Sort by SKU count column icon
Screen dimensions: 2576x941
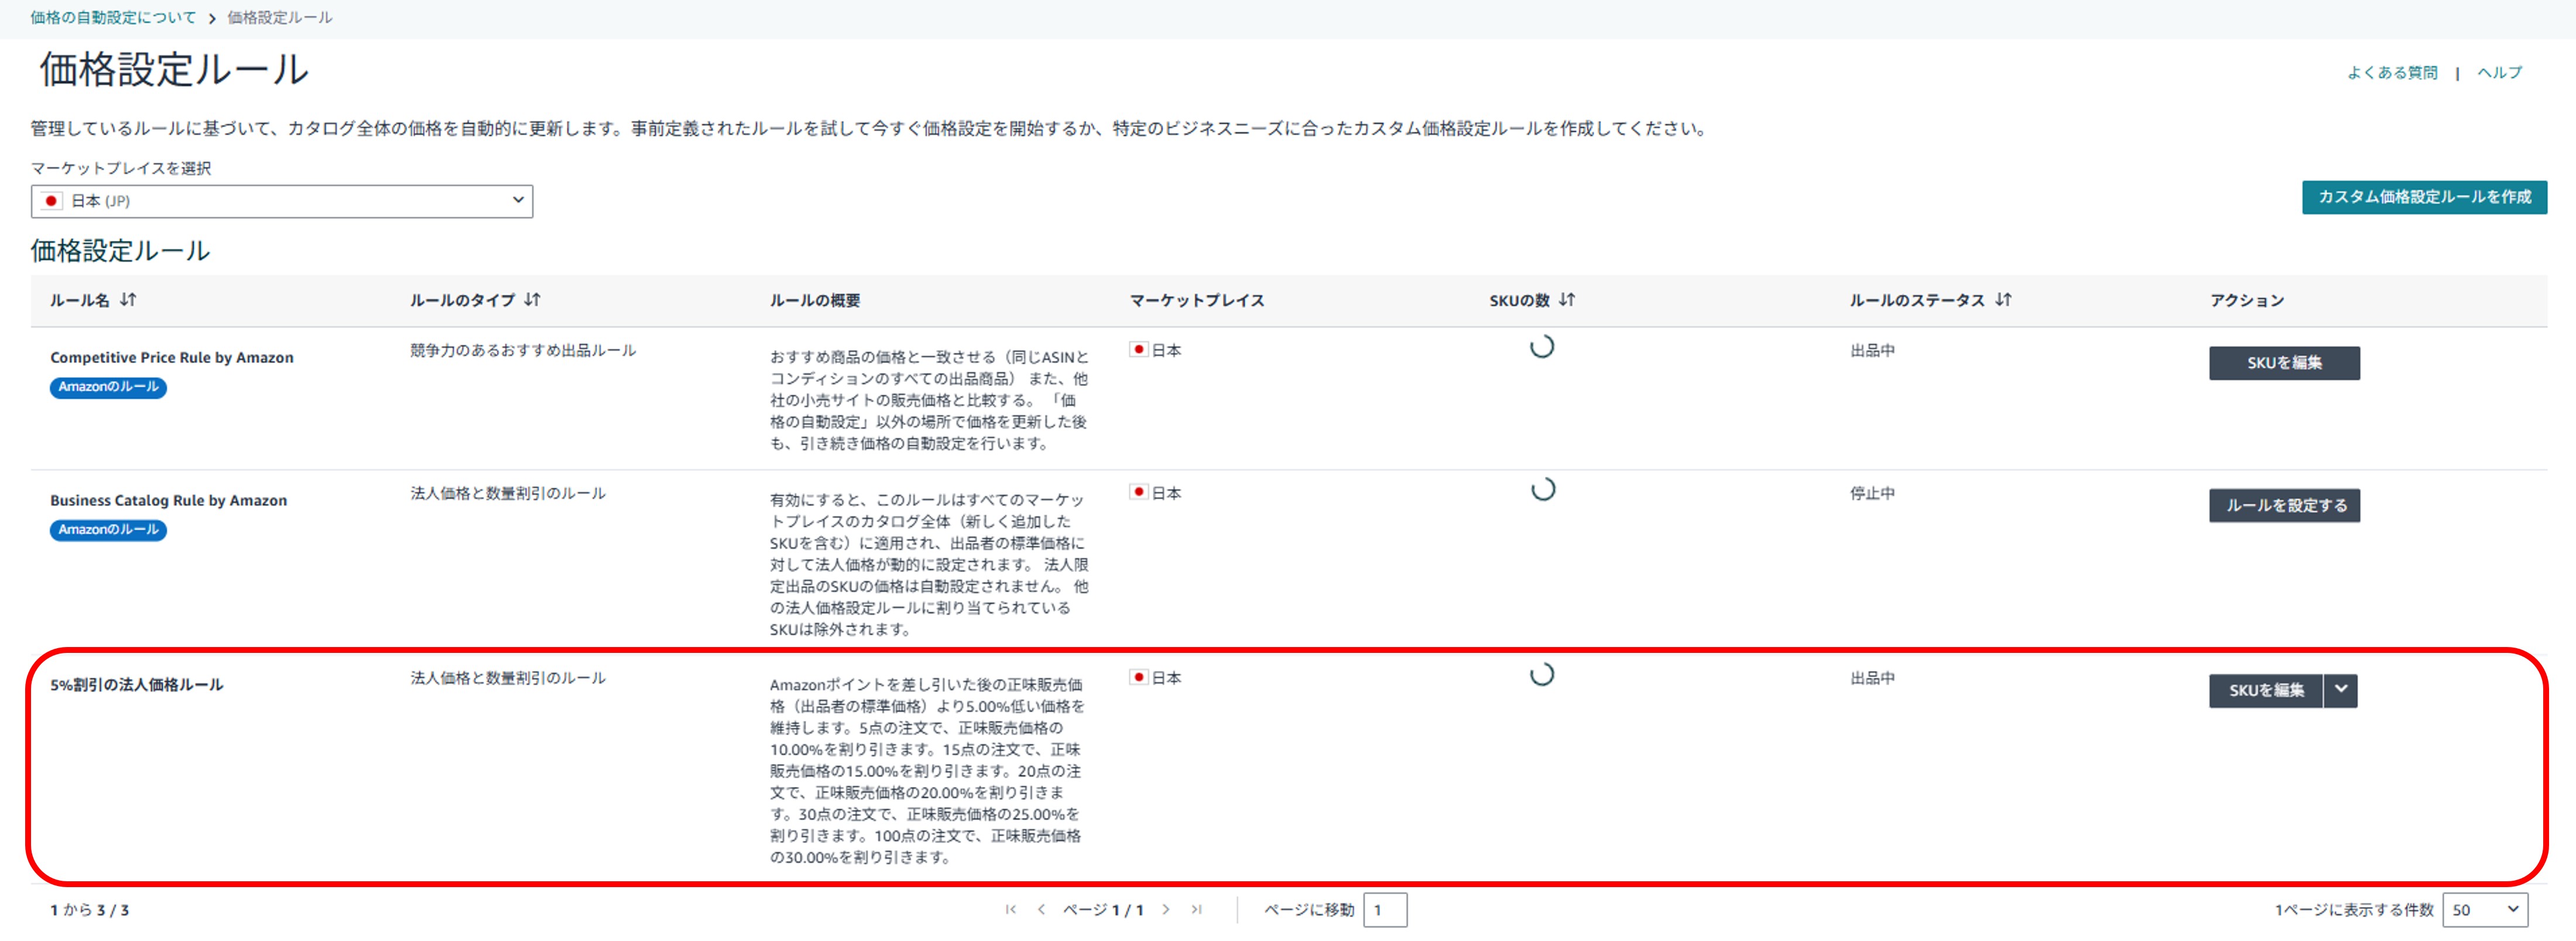1567,299
